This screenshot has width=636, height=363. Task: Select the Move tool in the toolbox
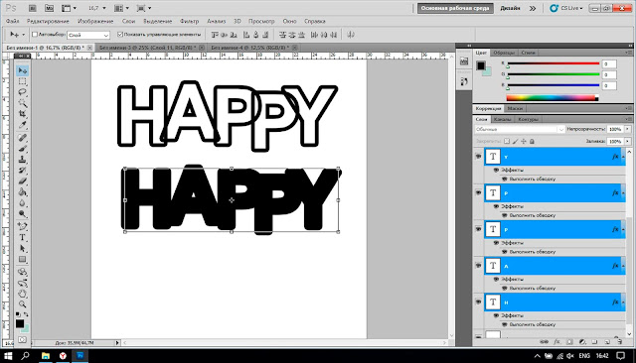click(x=22, y=70)
